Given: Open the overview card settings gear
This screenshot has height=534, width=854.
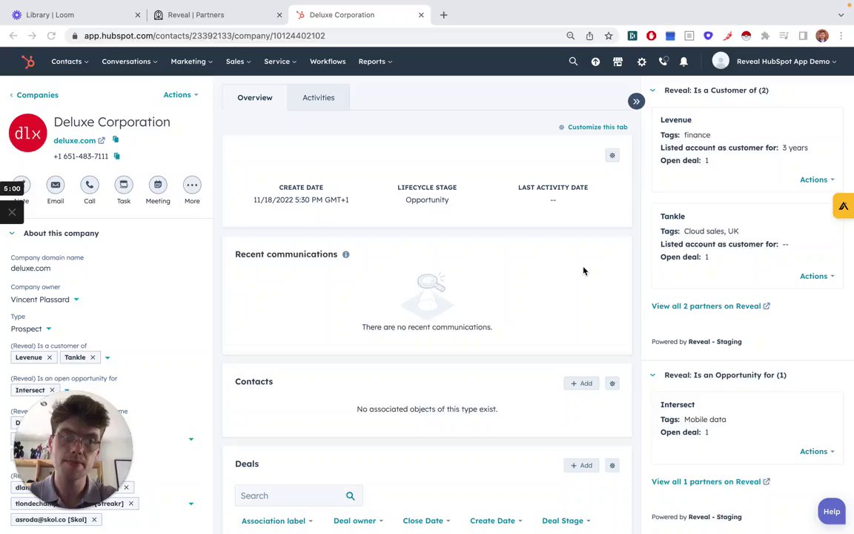Looking at the screenshot, I should point(612,155).
